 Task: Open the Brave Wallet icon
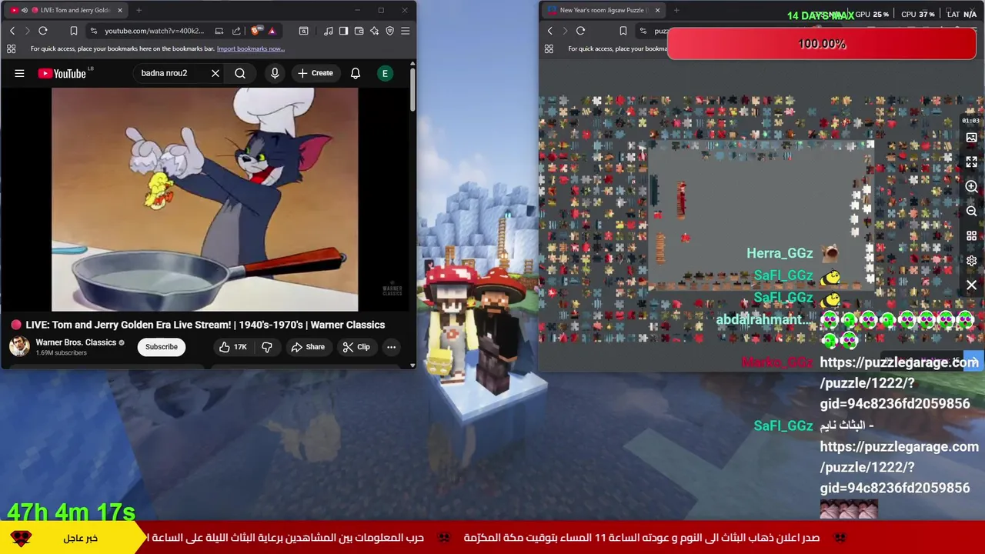[x=359, y=31]
